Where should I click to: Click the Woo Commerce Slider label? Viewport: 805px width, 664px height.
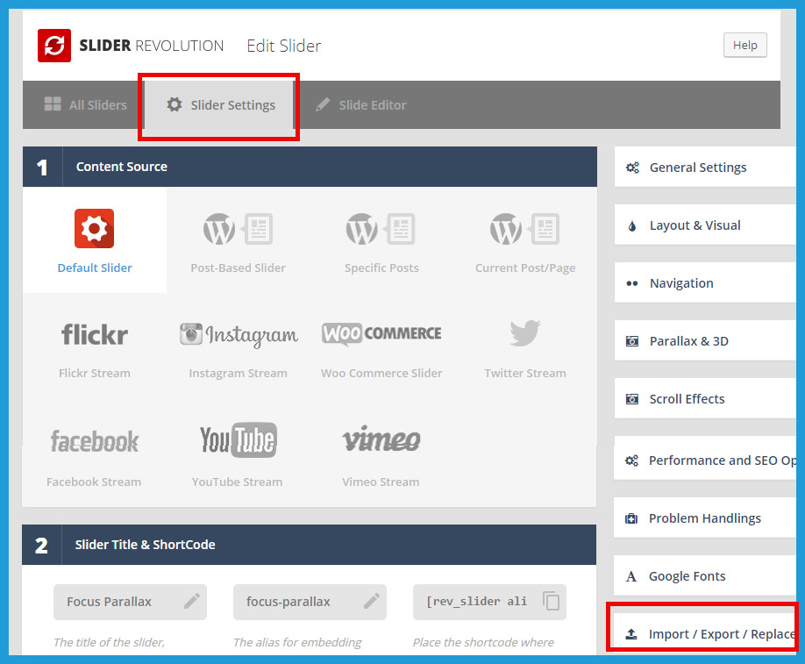pos(381,374)
